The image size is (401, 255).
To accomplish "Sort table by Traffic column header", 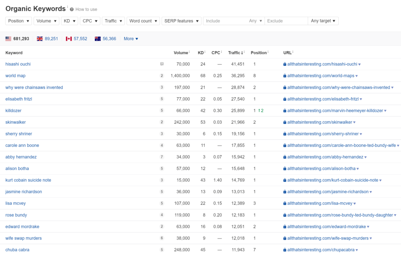I will coord(235,53).
